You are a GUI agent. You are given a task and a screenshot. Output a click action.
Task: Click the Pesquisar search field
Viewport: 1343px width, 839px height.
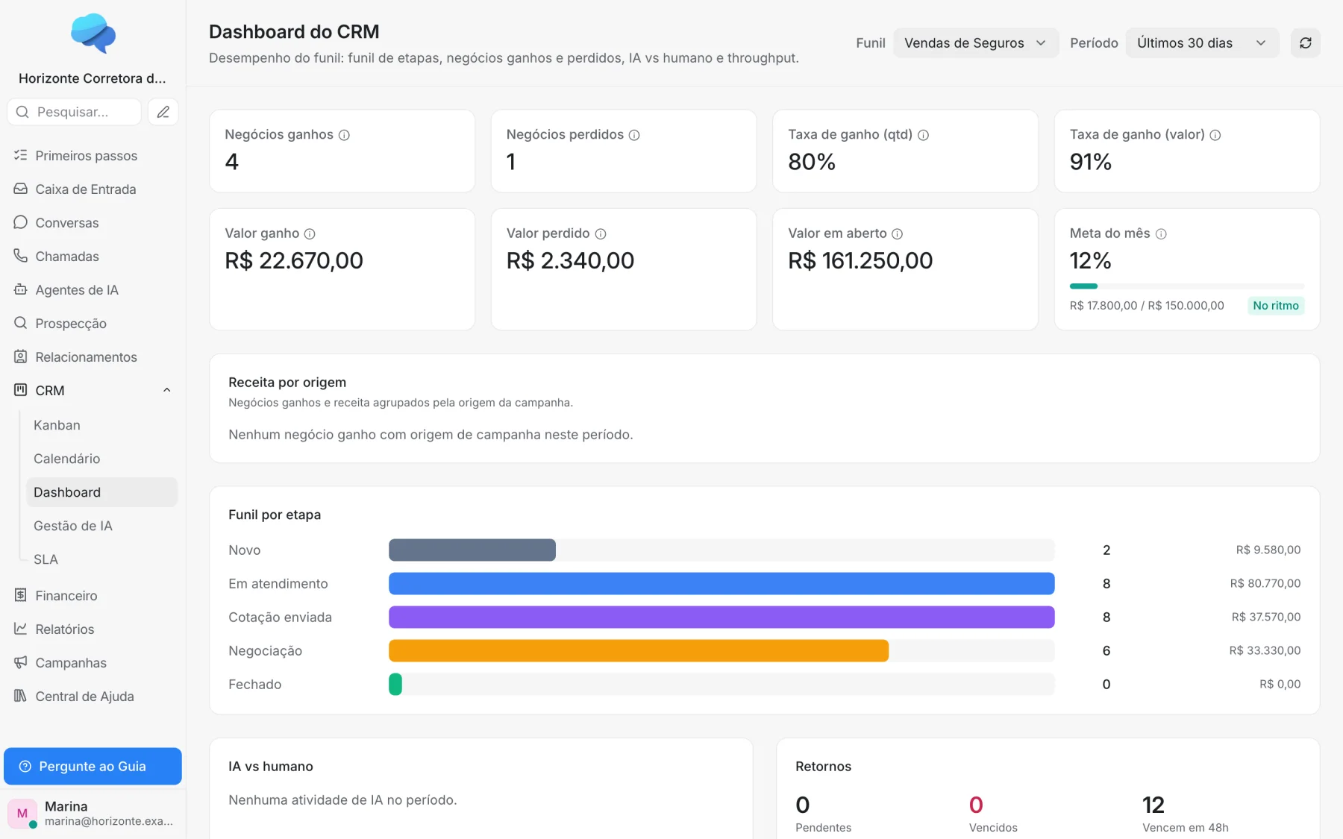(74, 112)
